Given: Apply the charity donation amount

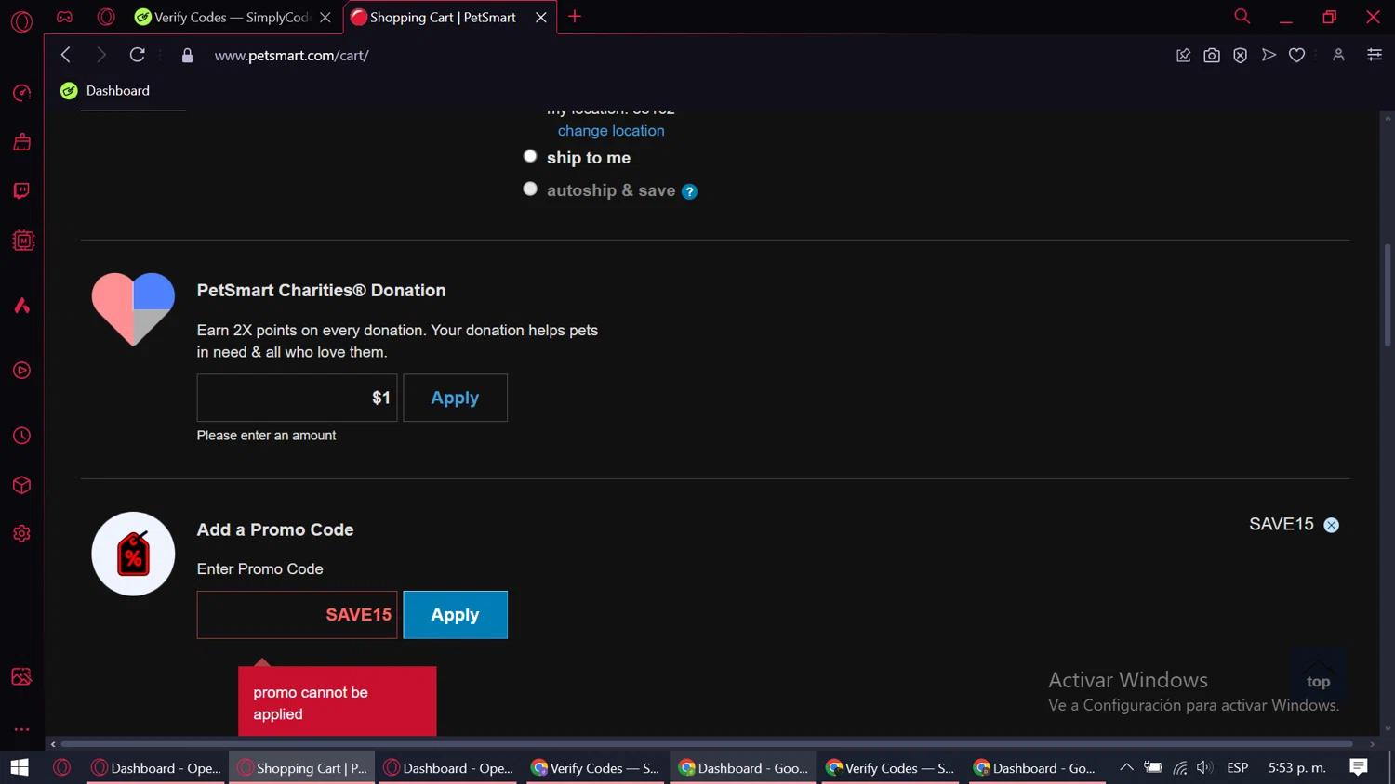Looking at the screenshot, I should pos(456,398).
